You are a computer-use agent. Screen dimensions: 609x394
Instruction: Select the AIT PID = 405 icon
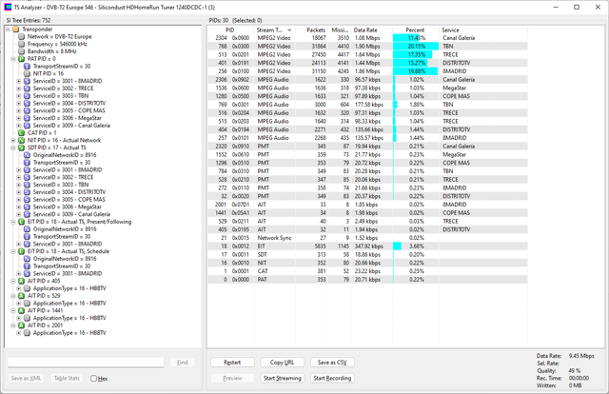(21, 281)
